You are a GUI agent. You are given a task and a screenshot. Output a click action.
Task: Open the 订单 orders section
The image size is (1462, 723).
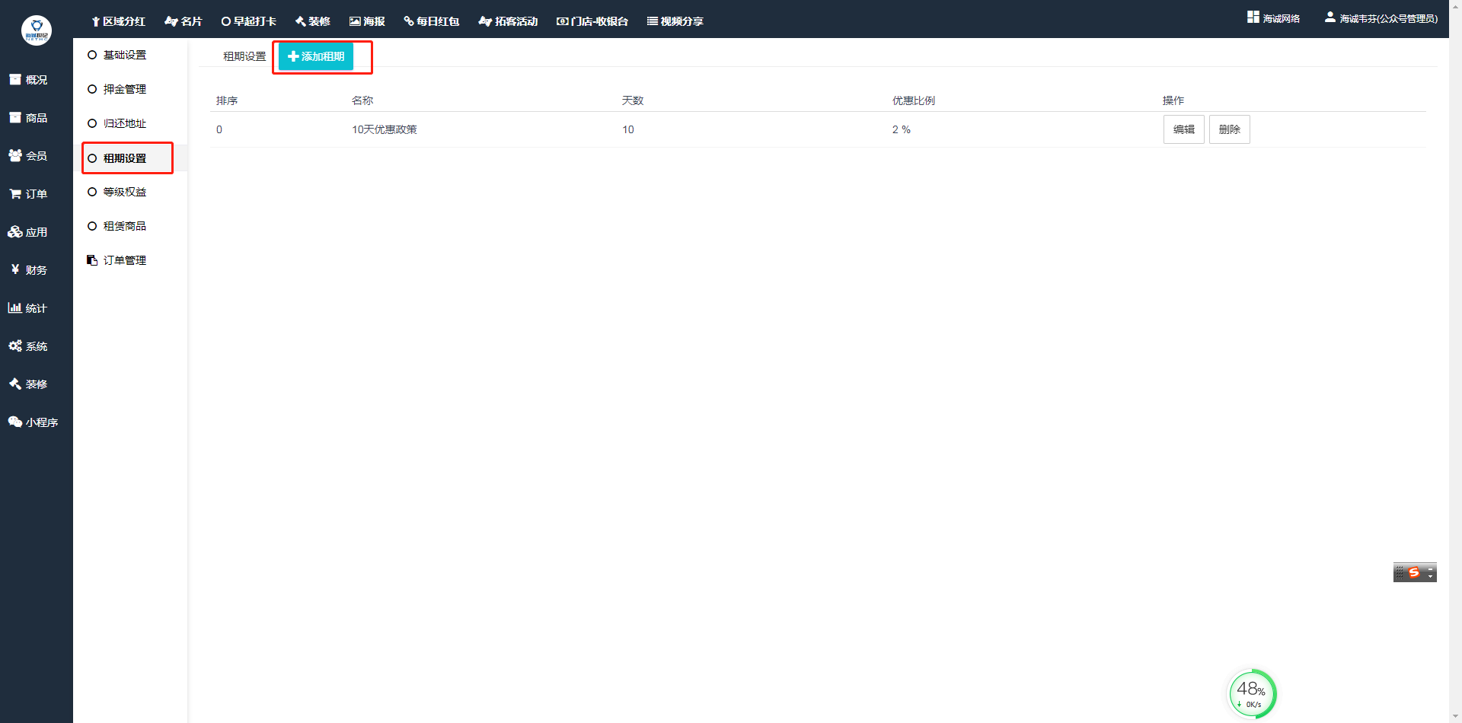(x=28, y=194)
